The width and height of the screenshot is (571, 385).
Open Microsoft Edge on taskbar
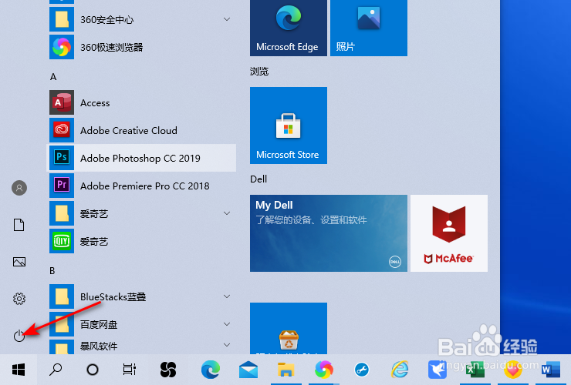pos(211,370)
